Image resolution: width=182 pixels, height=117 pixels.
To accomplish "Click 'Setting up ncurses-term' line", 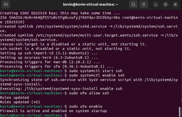I will (x=49, y=57).
